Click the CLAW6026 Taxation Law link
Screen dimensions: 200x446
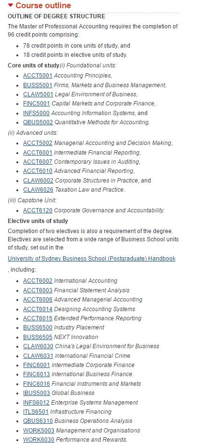click(x=38, y=190)
